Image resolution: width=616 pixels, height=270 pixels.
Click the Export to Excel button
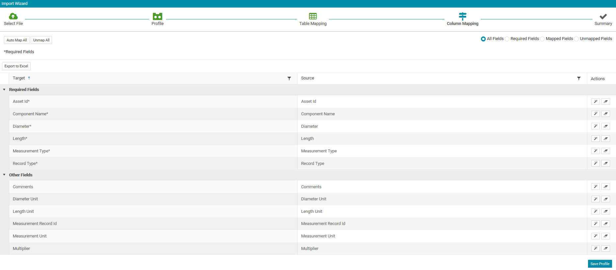pyautogui.click(x=16, y=66)
